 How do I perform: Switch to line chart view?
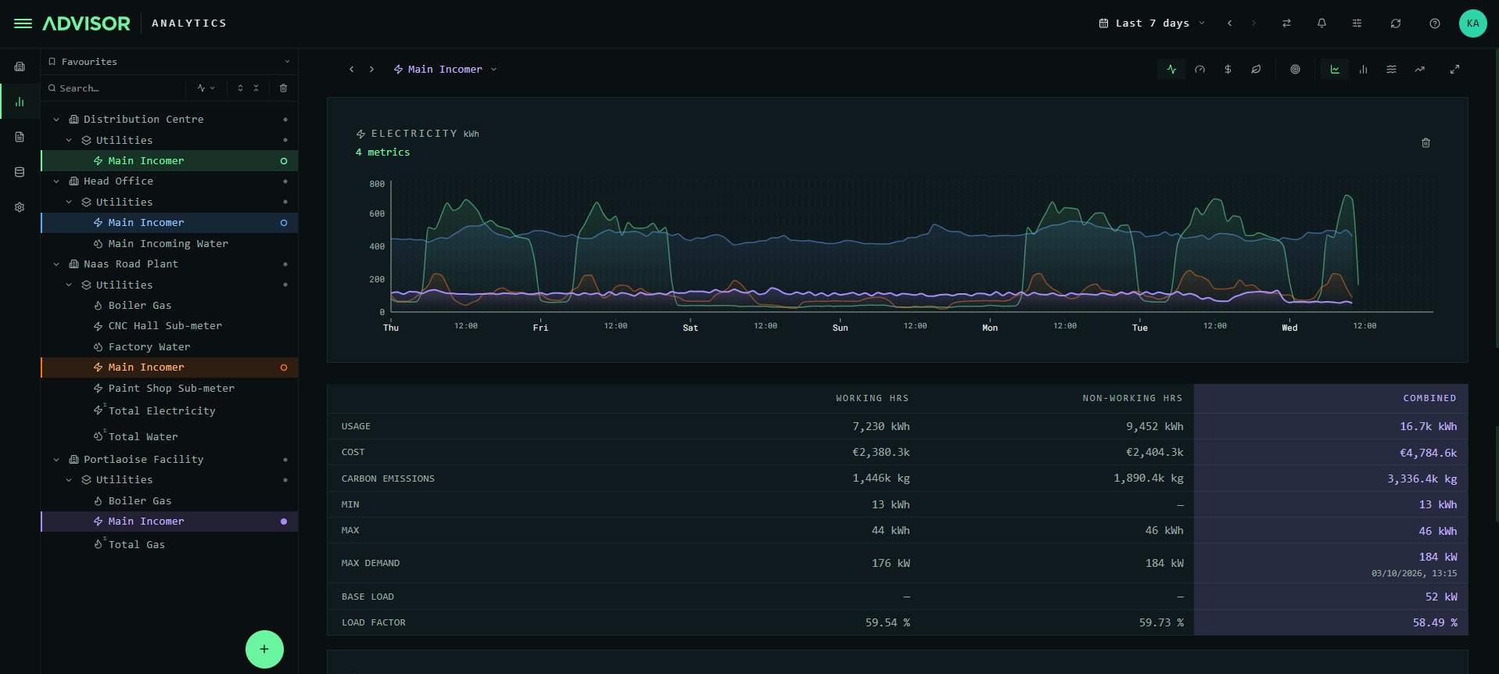tap(1335, 70)
